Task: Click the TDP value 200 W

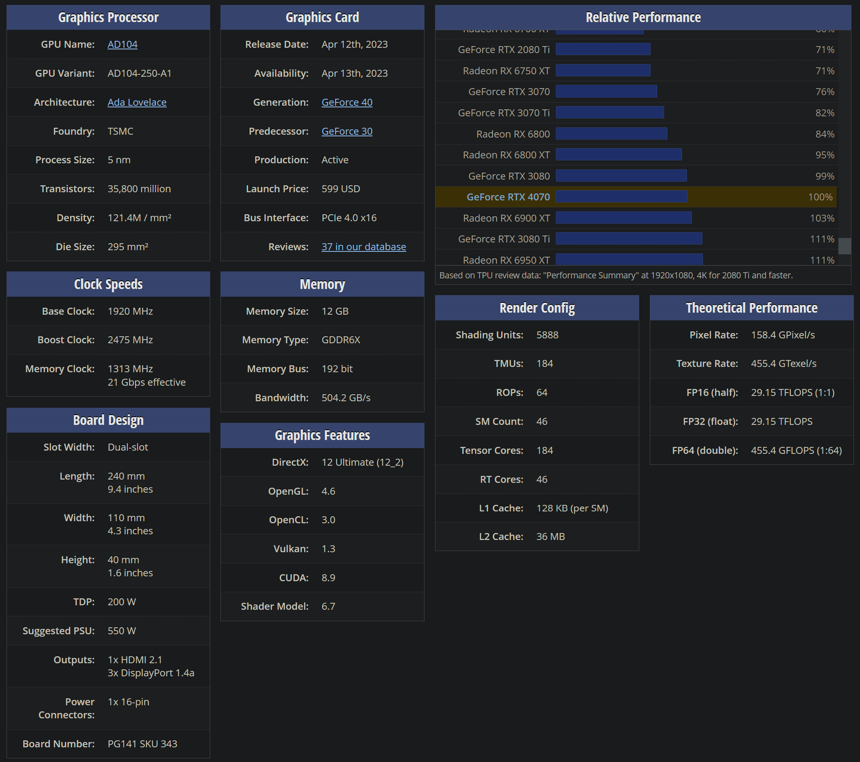Action: point(122,602)
